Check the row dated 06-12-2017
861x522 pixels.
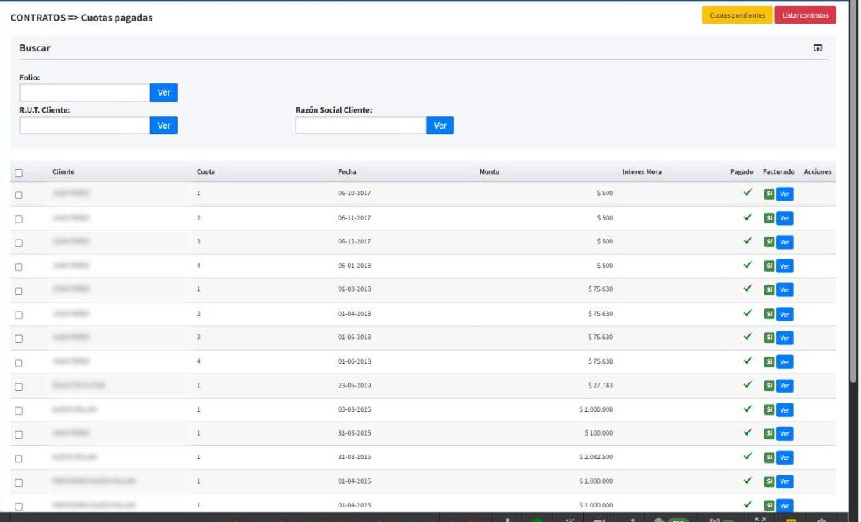click(x=18, y=243)
